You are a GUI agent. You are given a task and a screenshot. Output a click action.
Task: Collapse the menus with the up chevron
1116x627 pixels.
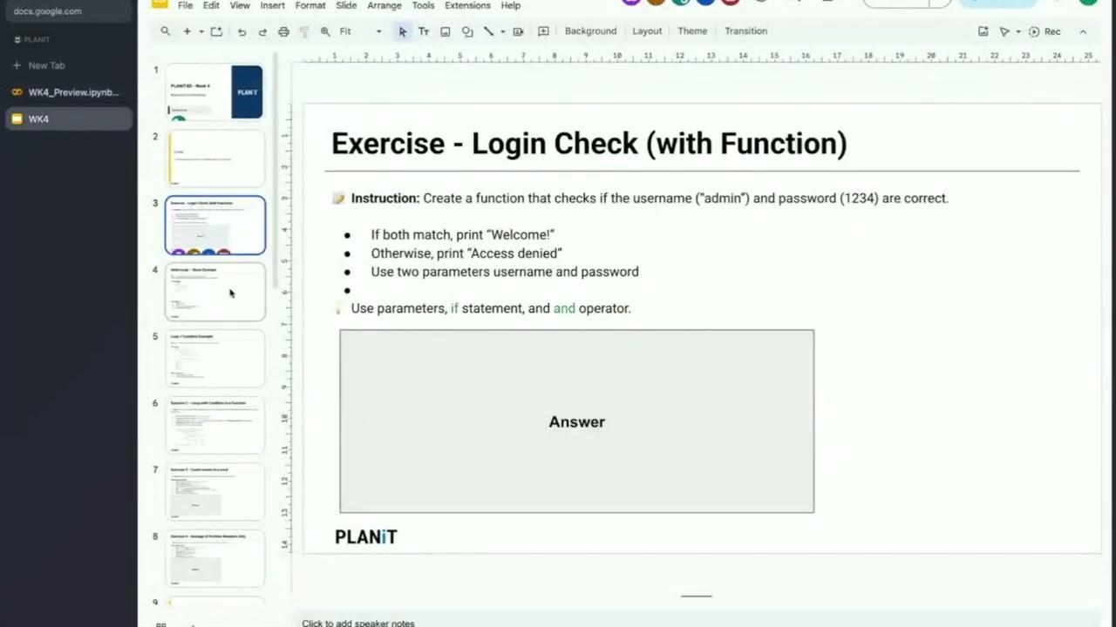click(1083, 31)
